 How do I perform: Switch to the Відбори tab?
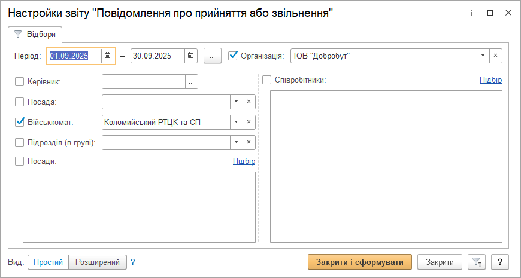pos(35,35)
